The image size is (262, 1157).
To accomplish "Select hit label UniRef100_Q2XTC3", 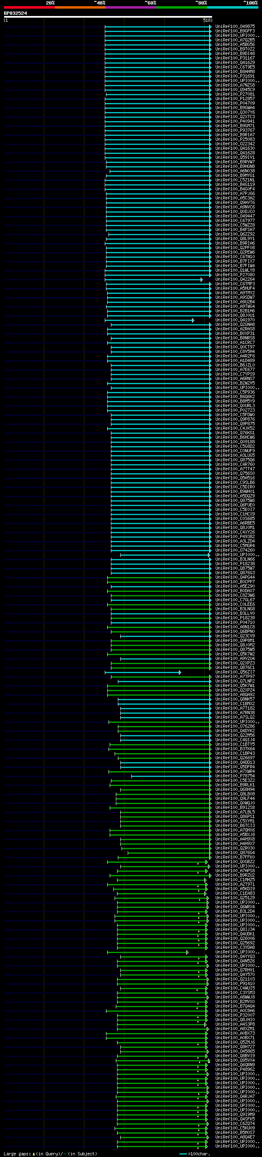I will point(235,117).
